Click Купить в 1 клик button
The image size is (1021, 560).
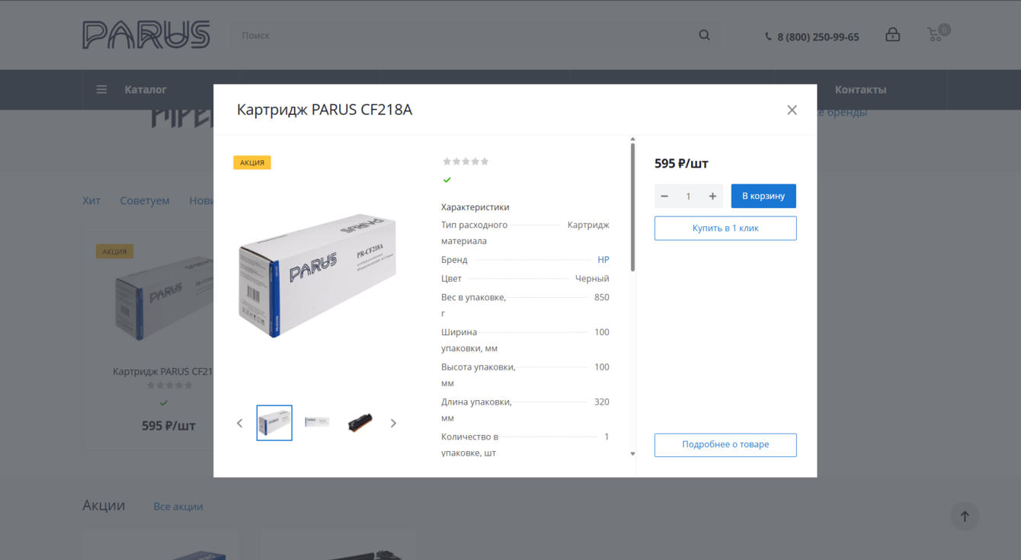(725, 228)
